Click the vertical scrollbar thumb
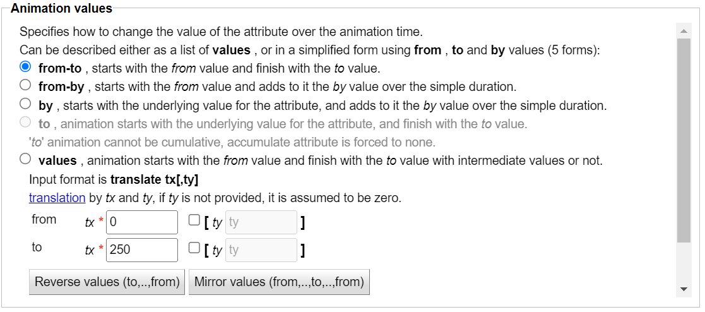 (x=684, y=139)
